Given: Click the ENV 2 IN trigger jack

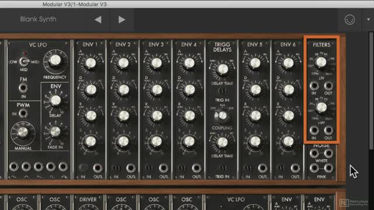Looking at the screenshot, I should click(x=116, y=168).
